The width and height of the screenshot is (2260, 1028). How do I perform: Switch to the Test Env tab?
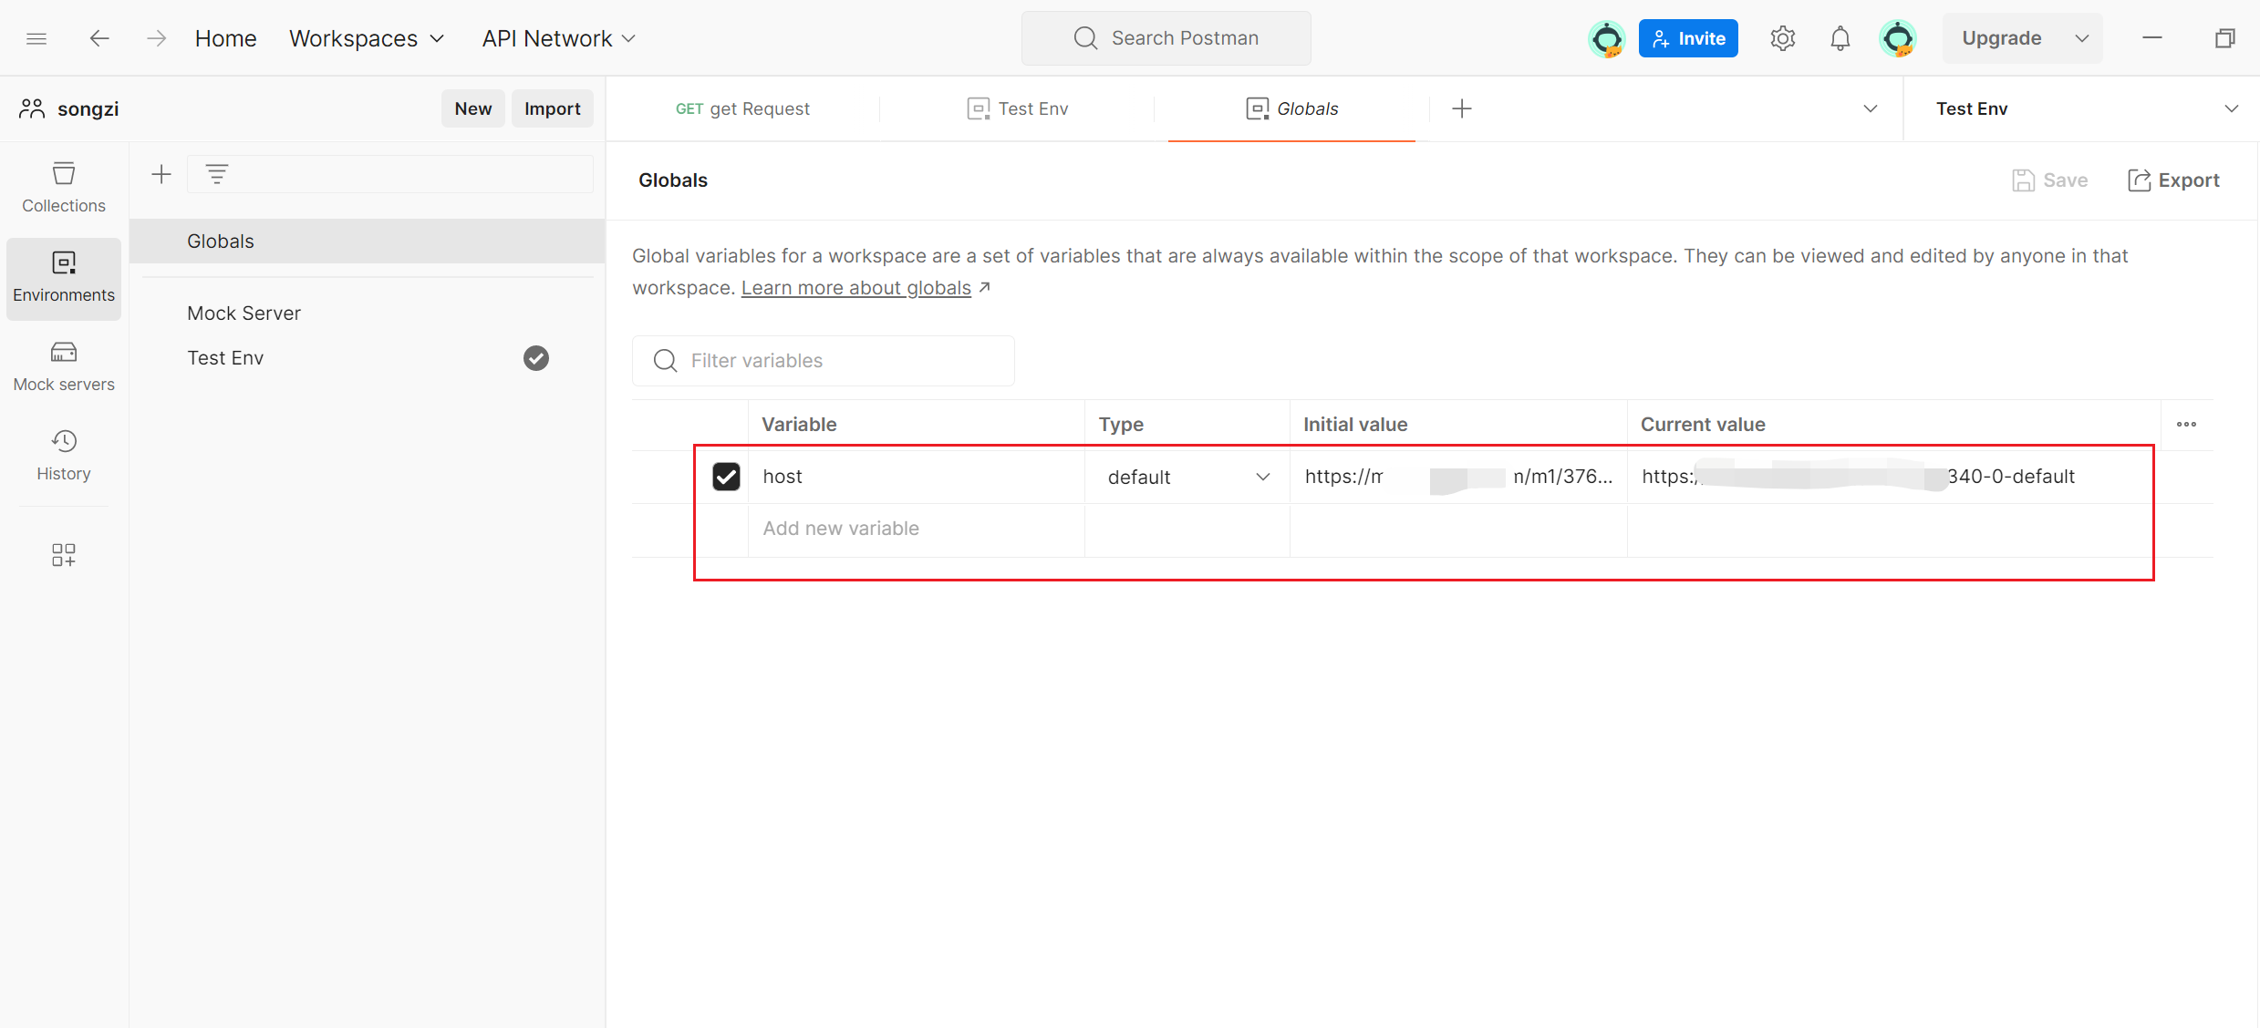(x=1017, y=108)
